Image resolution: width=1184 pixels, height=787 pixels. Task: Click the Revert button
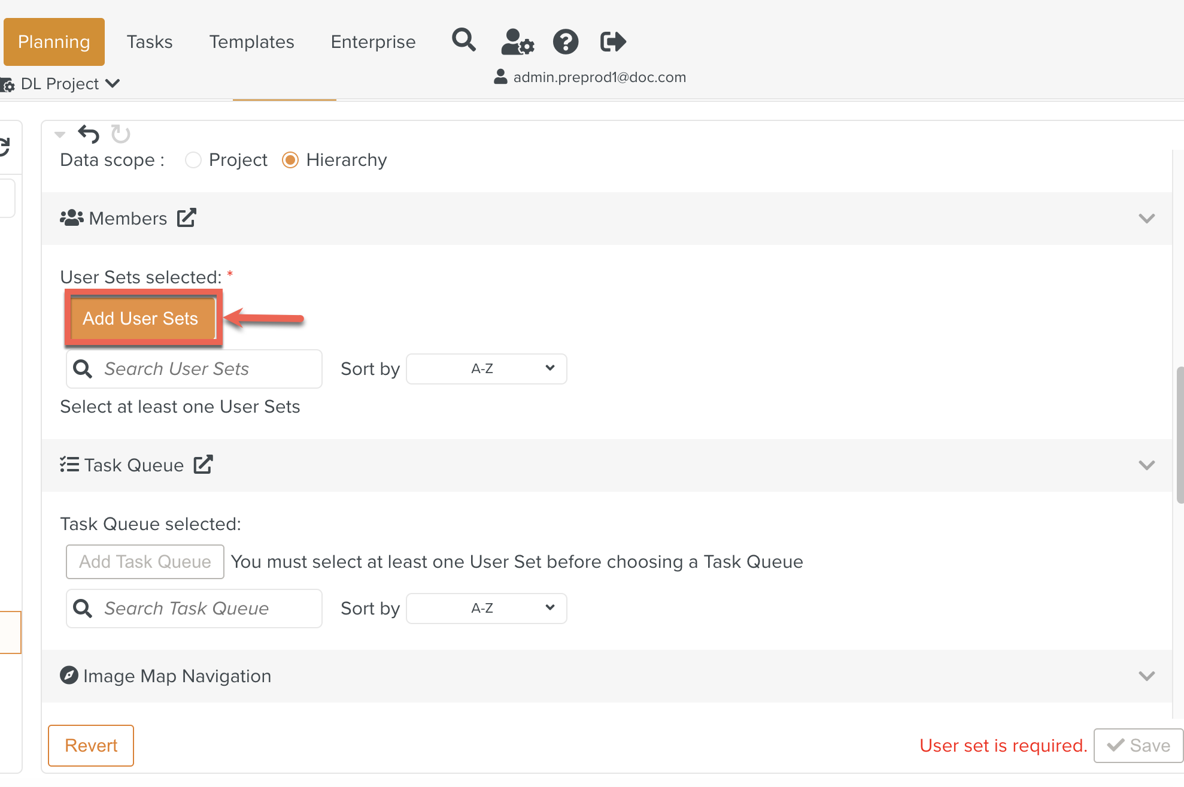tap(91, 746)
